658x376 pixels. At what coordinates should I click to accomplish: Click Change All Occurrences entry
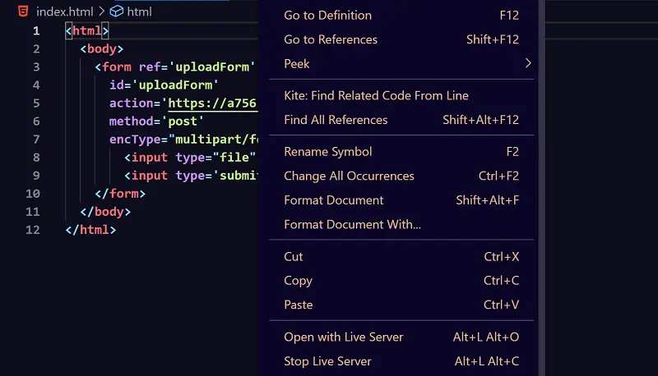(349, 176)
